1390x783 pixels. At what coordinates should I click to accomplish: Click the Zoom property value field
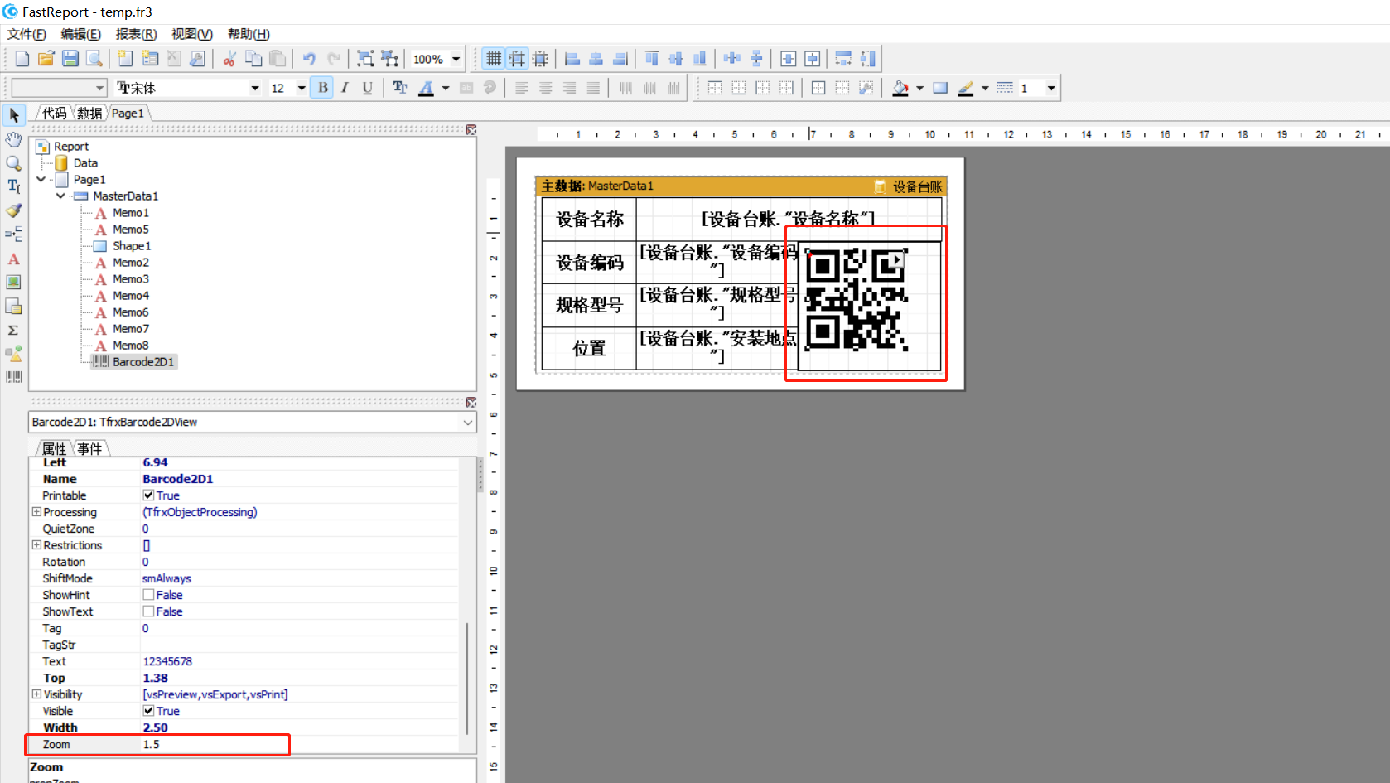298,744
